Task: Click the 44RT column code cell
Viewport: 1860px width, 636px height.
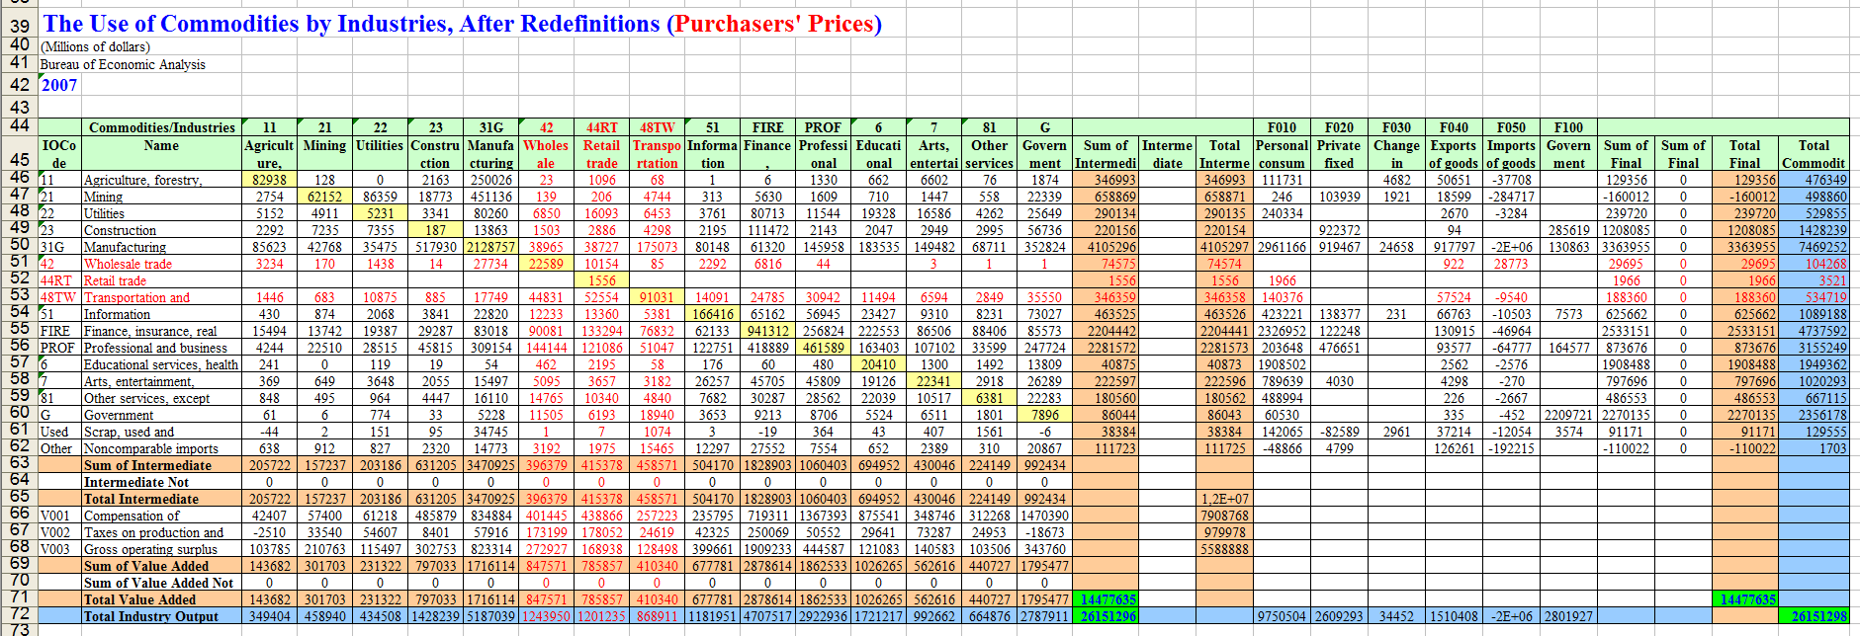Action: [x=601, y=127]
